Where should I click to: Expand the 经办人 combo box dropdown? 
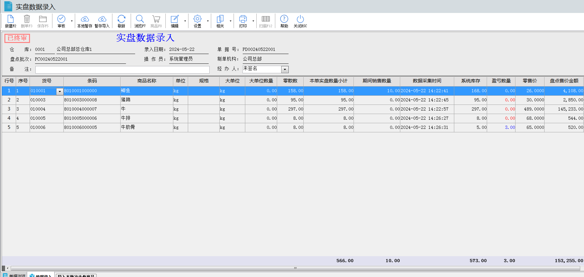pyautogui.click(x=285, y=69)
